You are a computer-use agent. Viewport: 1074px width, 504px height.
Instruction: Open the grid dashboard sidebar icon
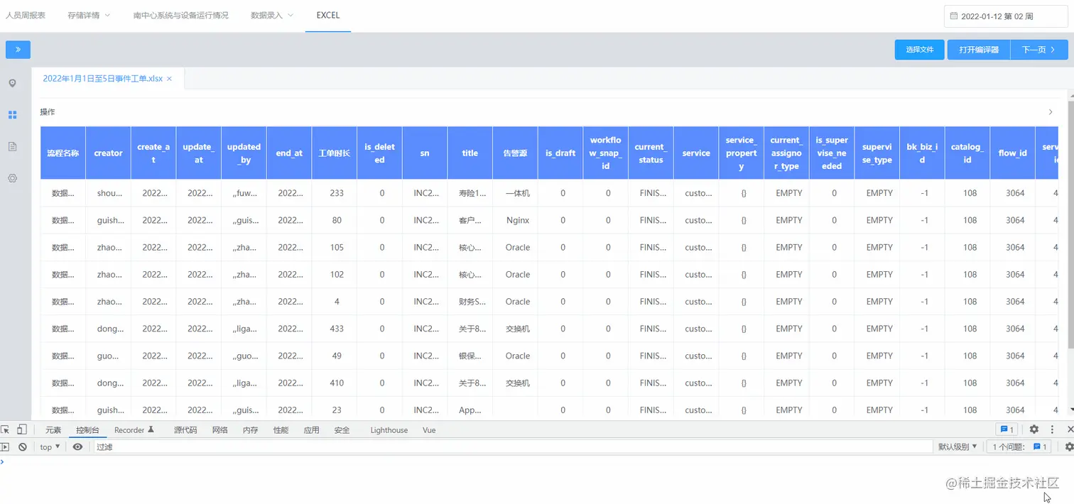pyautogui.click(x=12, y=114)
